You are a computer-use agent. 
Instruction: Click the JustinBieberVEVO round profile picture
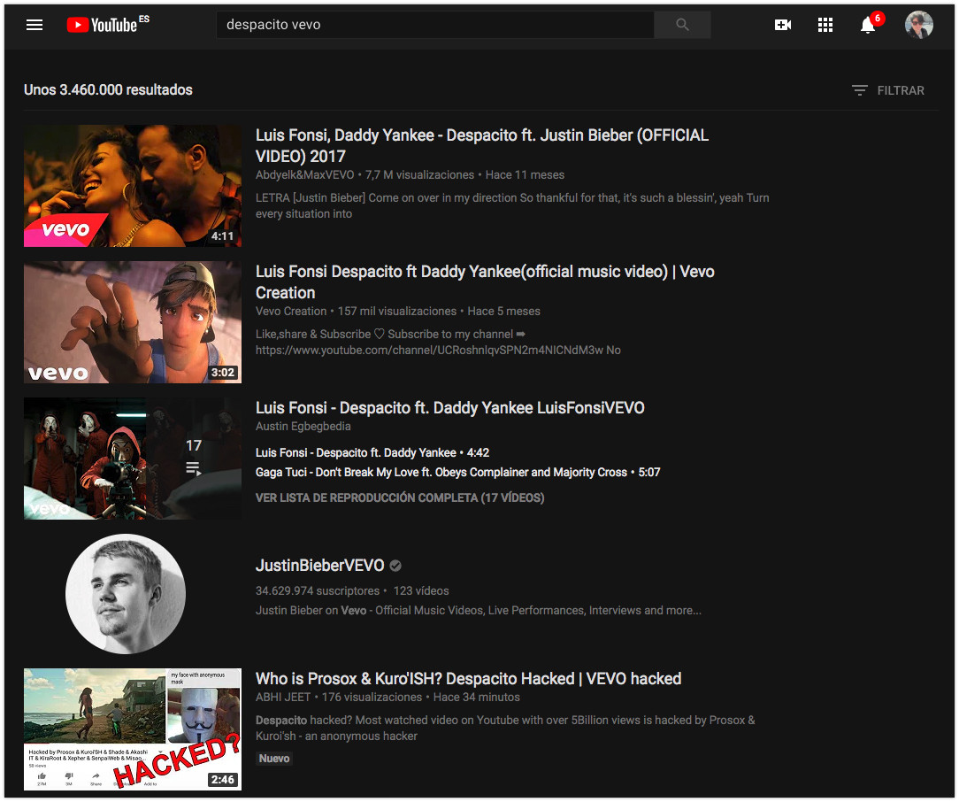click(x=126, y=593)
